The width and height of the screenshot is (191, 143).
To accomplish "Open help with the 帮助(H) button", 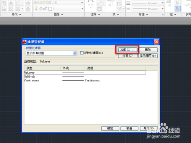I will pos(149,128).
